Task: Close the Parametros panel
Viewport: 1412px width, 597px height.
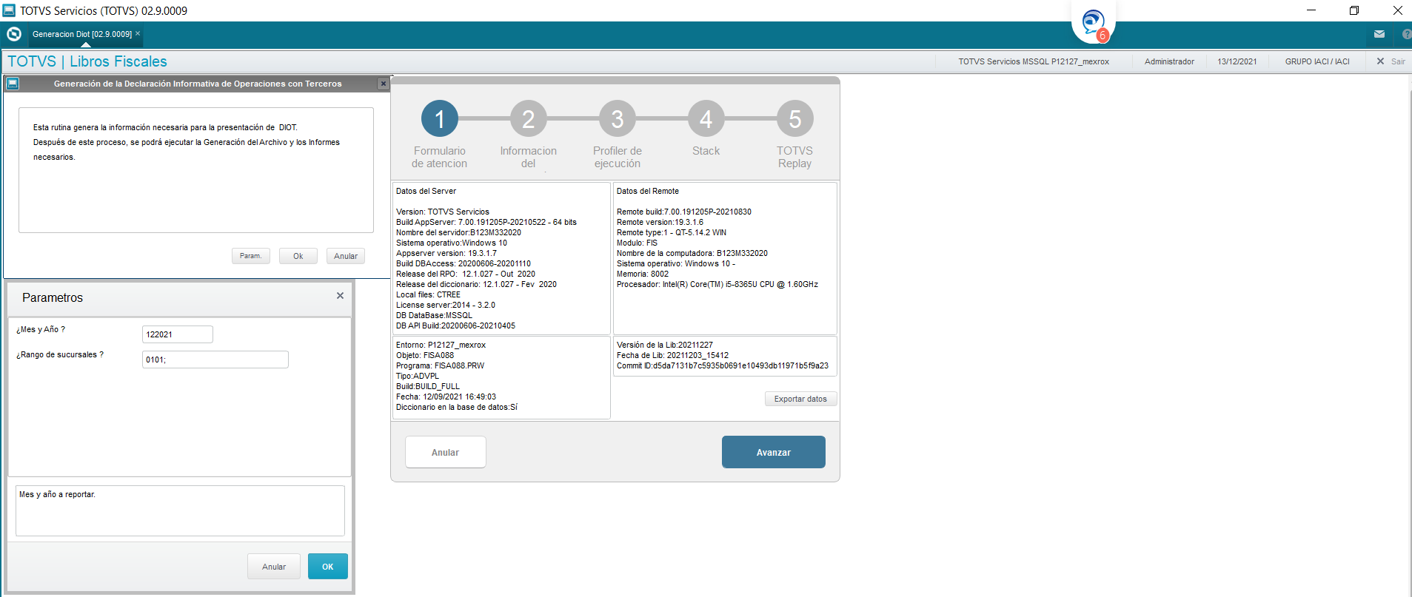Action: (x=340, y=296)
